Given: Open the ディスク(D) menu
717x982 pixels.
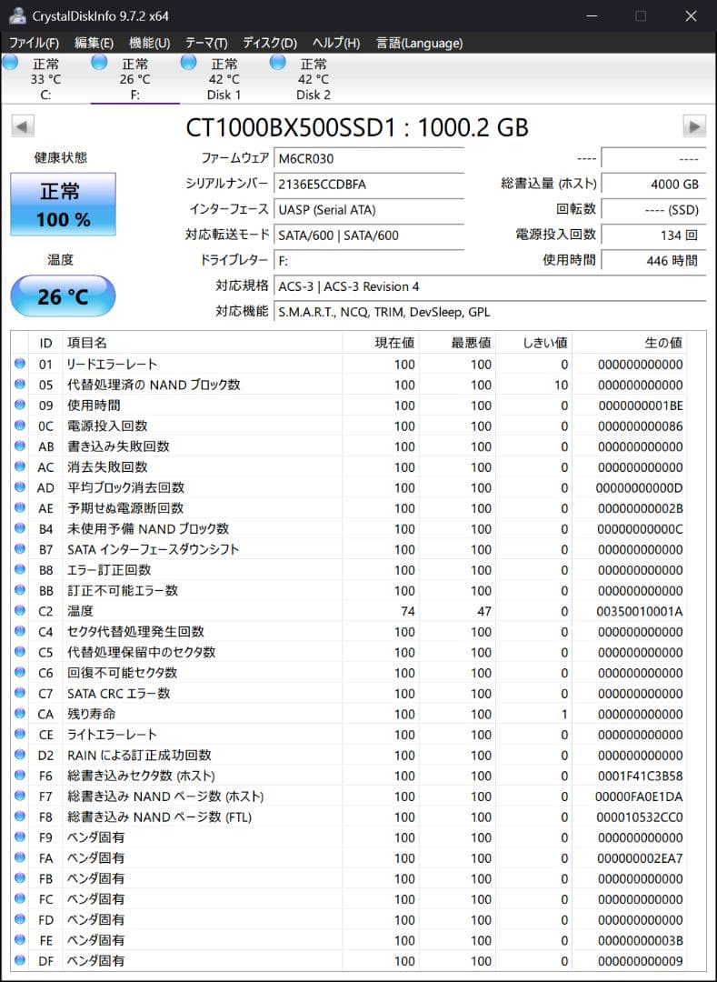Looking at the screenshot, I should click(270, 44).
